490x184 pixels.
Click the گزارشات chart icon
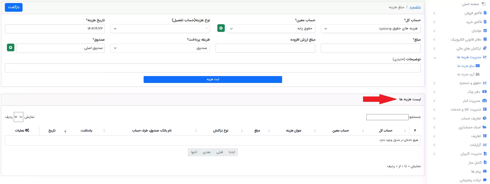(x=485, y=145)
